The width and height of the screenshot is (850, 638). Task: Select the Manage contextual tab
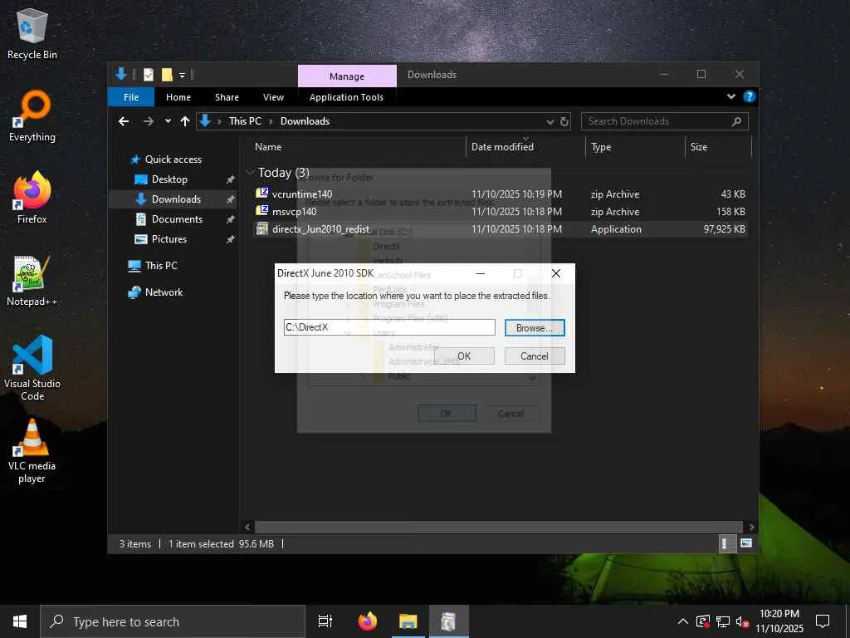point(347,76)
